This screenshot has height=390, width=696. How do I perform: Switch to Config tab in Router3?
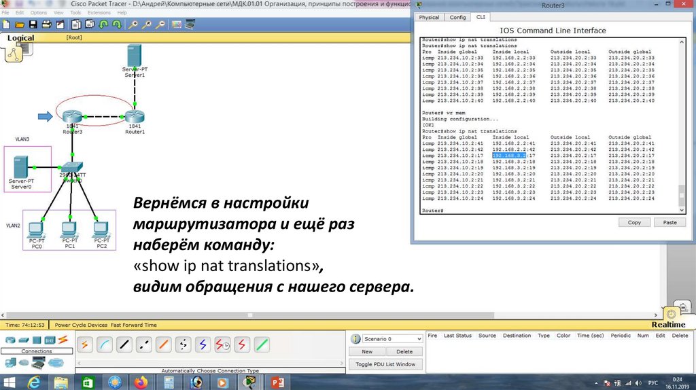pos(457,17)
